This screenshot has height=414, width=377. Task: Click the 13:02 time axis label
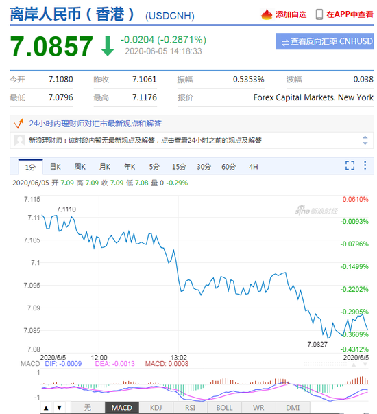(179, 358)
